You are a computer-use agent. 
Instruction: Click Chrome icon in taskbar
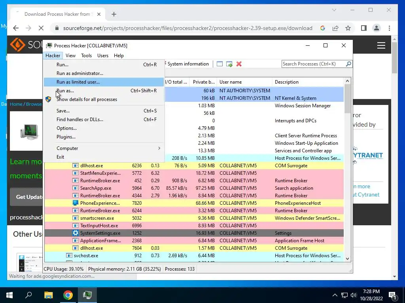coord(68,295)
